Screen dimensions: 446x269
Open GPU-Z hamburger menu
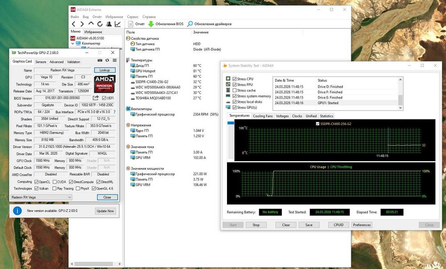115,60
